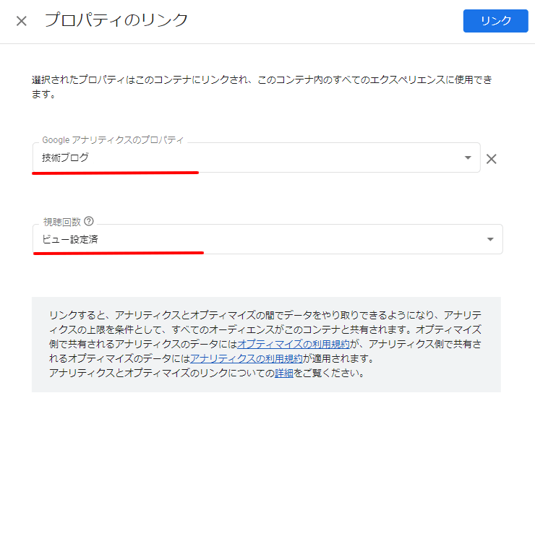Click the プロパティのリンク heading
The width and height of the screenshot is (535, 544).
click(116, 20)
